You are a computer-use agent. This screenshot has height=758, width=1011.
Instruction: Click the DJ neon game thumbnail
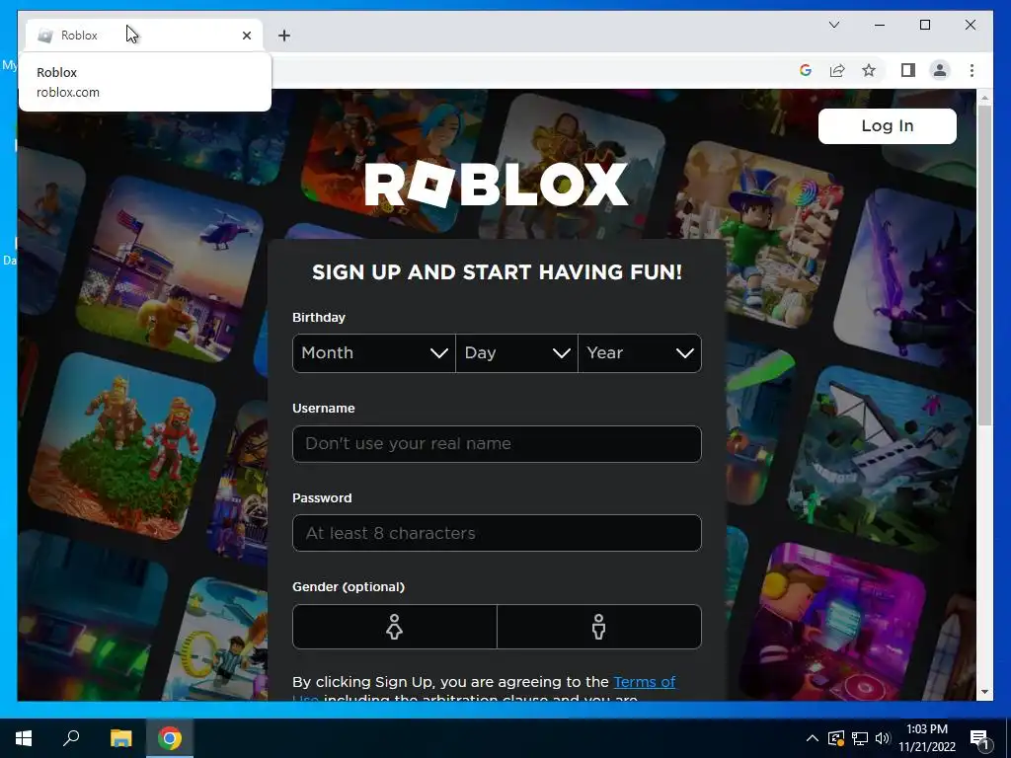(831, 623)
